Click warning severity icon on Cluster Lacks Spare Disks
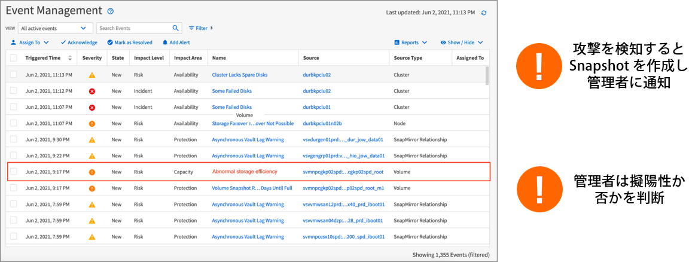 point(92,75)
